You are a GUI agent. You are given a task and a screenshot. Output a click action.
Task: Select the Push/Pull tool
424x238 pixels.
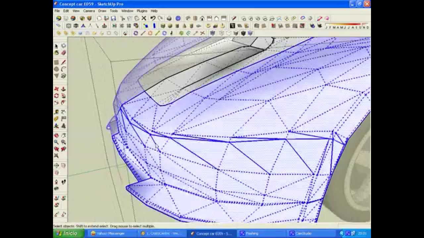coord(63,89)
